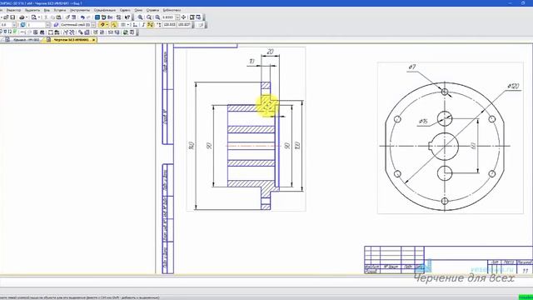The height and width of the screenshot is (300, 533).
Task: Expand the snap settings dropdown arrow
Action: tap(107, 25)
